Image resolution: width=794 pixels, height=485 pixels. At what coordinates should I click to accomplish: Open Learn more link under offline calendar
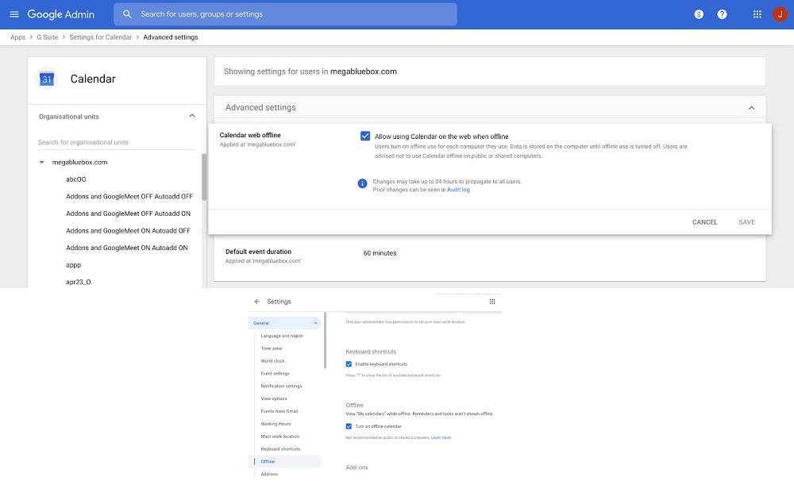click(441, 437)
